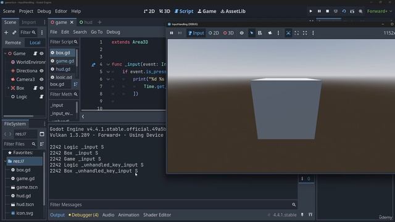This screenshot has width=395, height=222.
Task: Collapse the Game root node
Action: [x=6, y=54]
